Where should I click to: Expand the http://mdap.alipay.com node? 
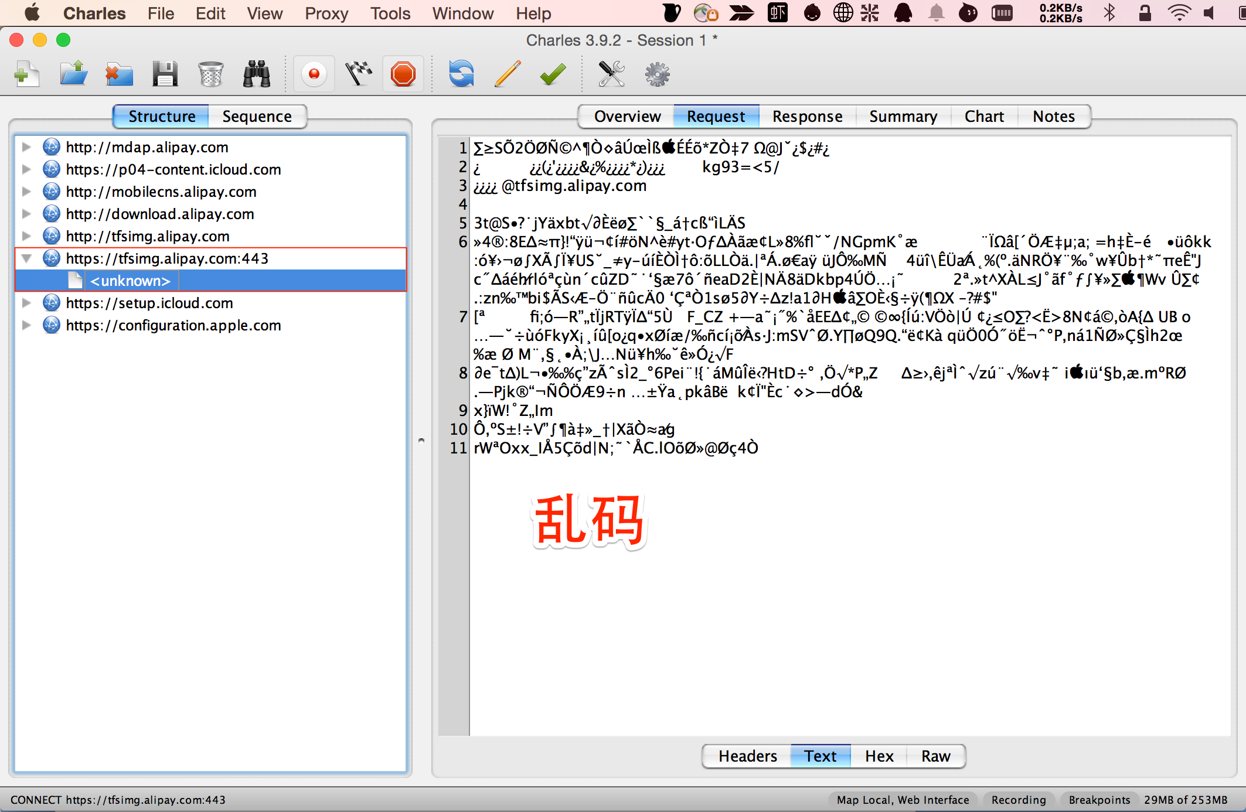click(26, 146)
